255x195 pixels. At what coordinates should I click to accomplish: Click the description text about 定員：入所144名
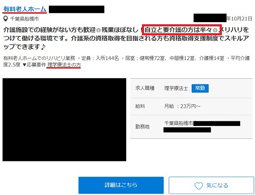point(100,58)
